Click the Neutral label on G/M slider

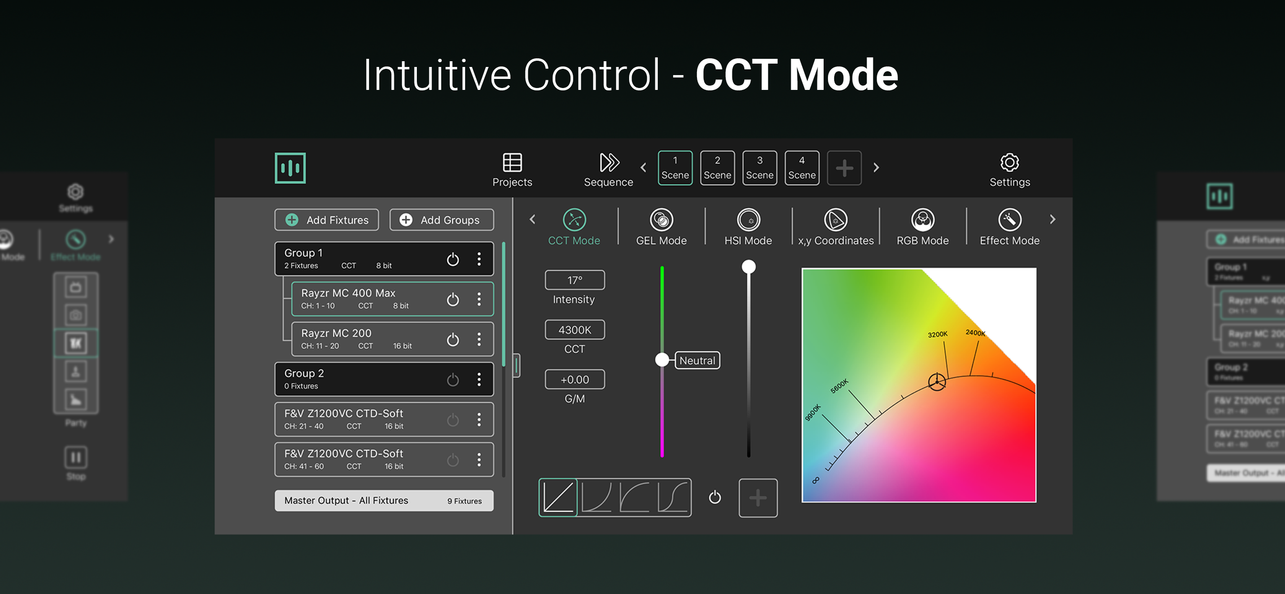click(x=697, y=361)
